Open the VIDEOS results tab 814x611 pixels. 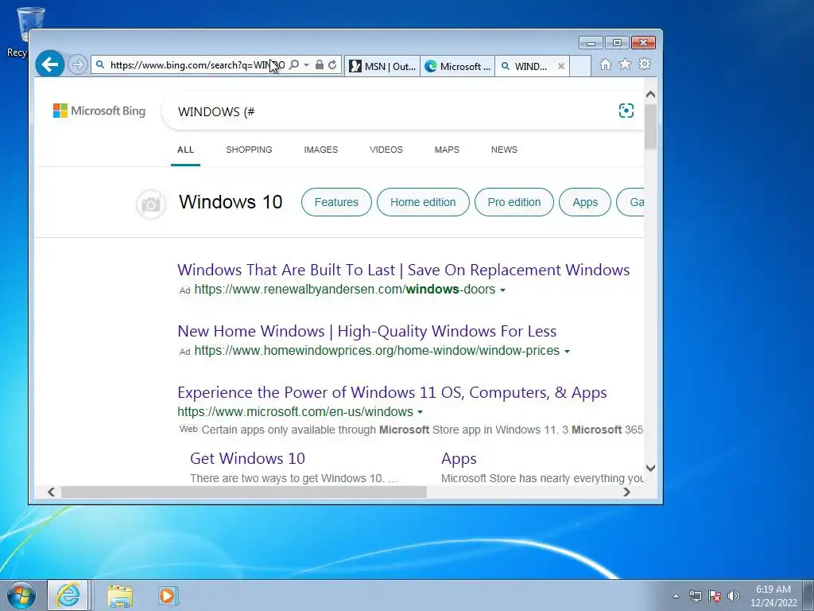point(386,150)
